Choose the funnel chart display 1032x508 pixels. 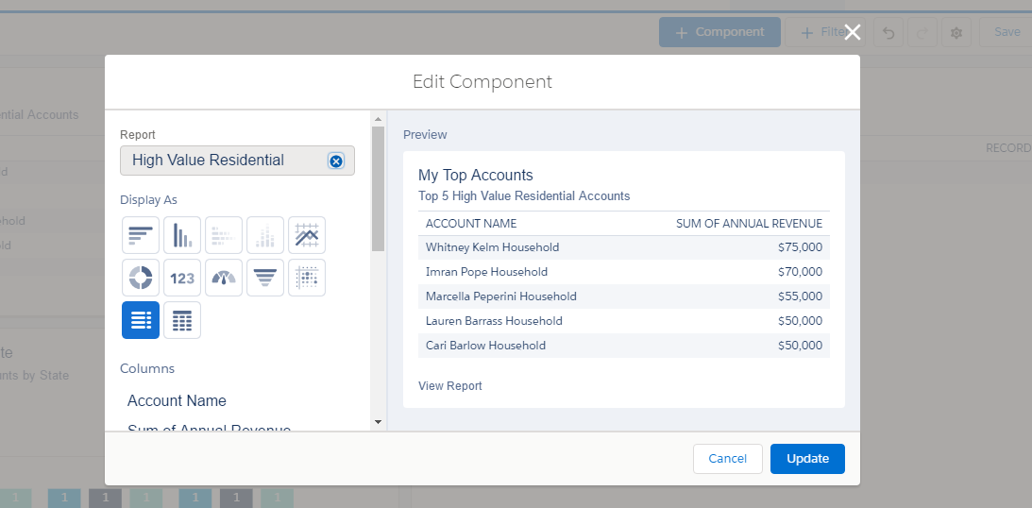pos(265,278)
